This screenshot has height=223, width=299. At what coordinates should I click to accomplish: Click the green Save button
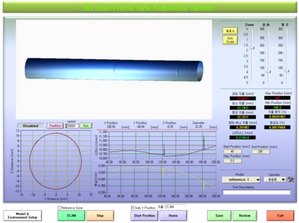[x=219, y=215]
